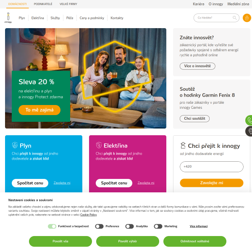Viewport: 252px width, 252px height.
Task: Enable the Analytika cookie toggle
Action: 129,226
